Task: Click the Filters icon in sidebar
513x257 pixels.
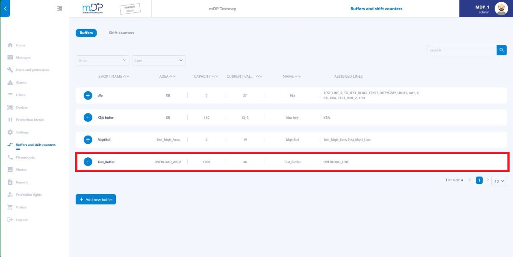Action: coord(10,95)
